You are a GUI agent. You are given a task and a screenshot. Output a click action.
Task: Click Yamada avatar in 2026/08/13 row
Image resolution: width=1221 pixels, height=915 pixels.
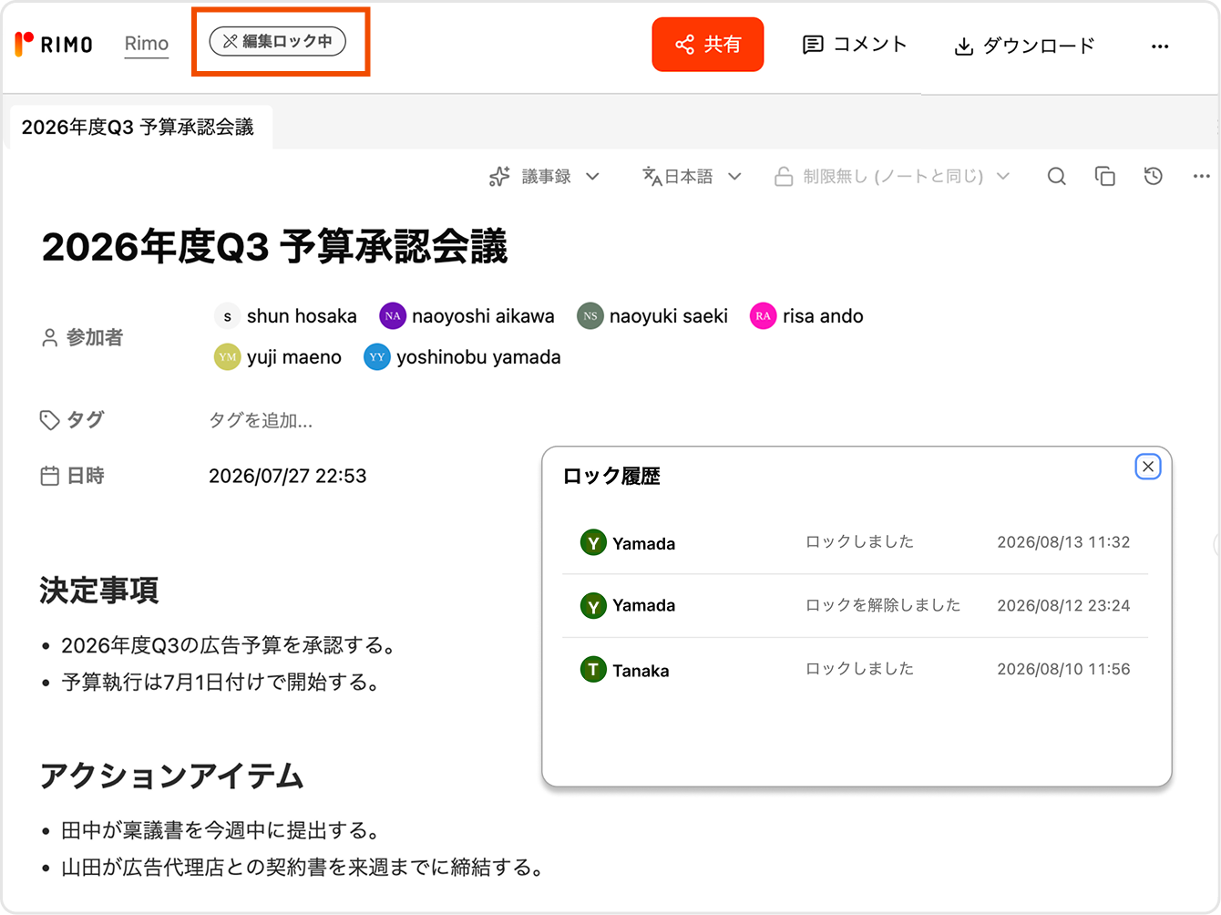(x=593, y=543)
